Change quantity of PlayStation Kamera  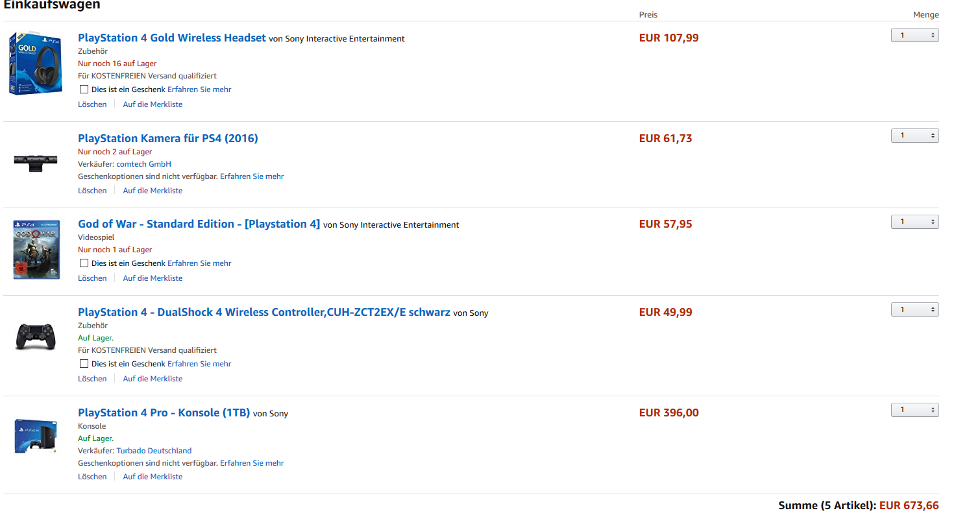tap(914, 136)
